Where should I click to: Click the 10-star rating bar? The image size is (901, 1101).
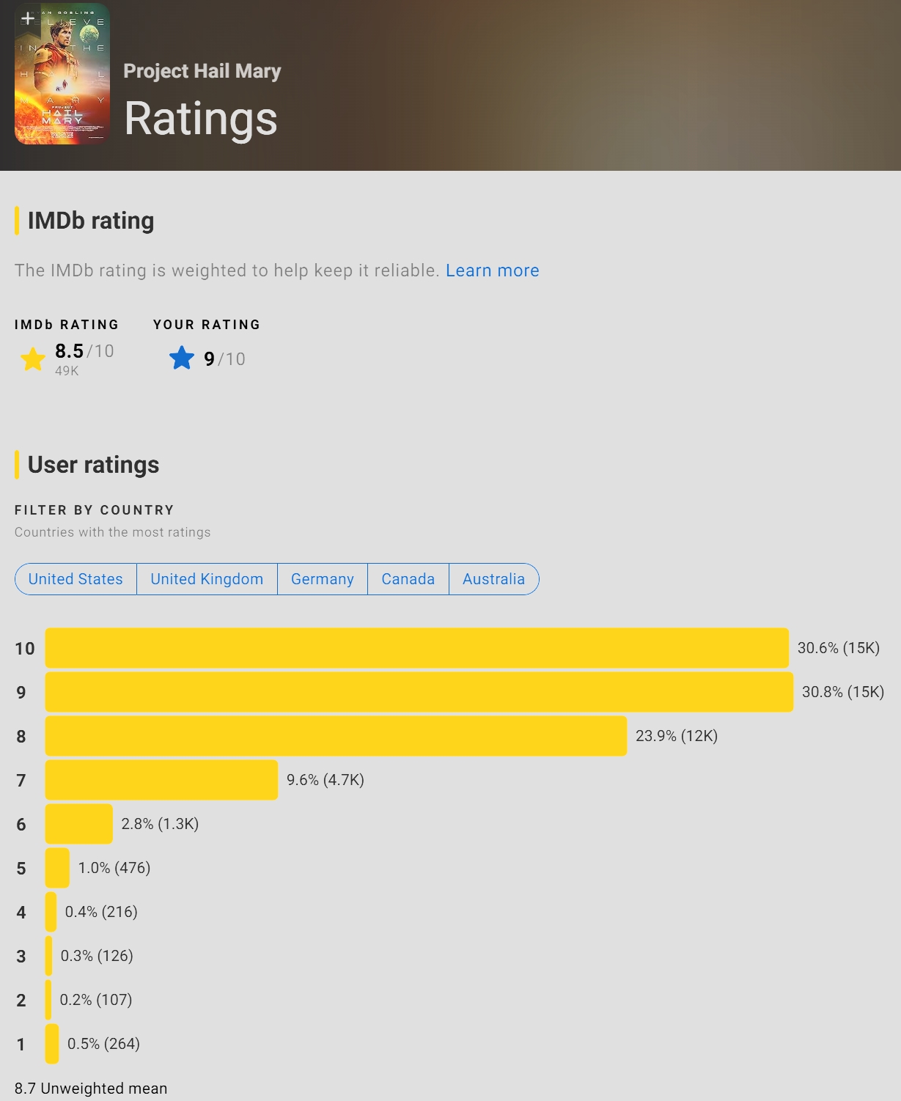[416, 648]
